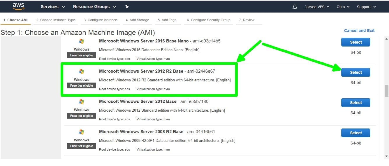Open the Ohio region selector
389x166 pixels.
[x=343, y=7]
